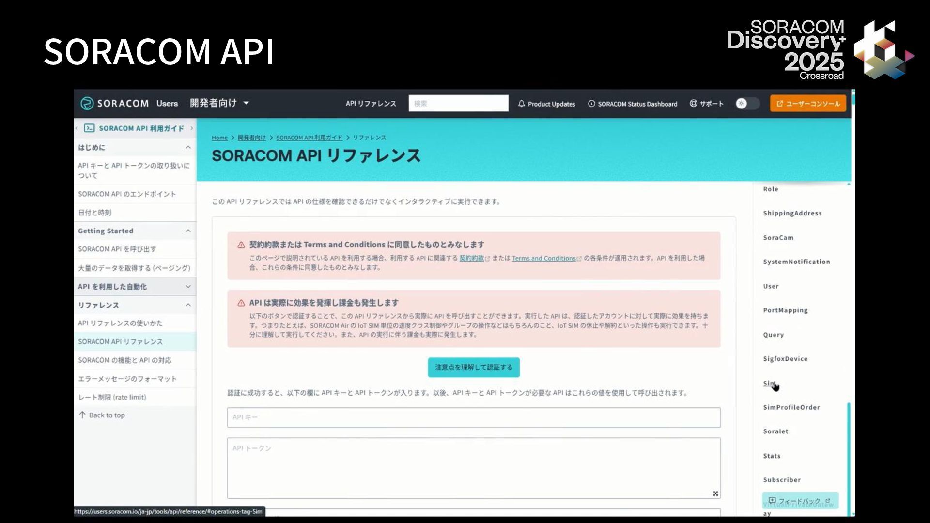Focus the API トークン text area
This screenshot has width=930, height=523.
(x=474, y=468)
